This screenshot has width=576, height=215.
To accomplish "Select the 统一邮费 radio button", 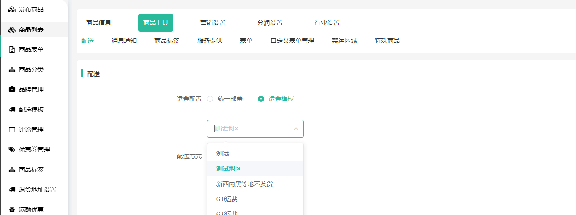I will [x=210, y=99].
